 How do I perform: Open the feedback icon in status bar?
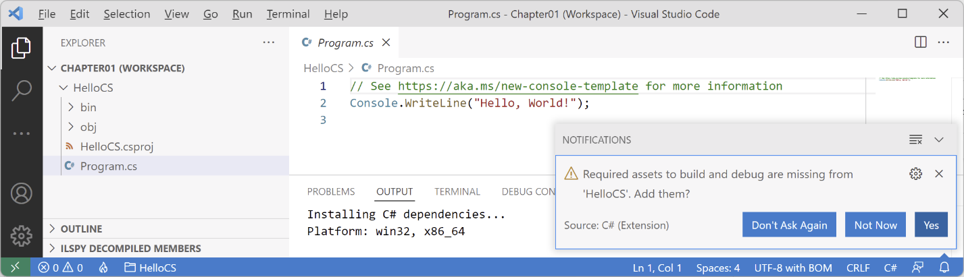918,268
